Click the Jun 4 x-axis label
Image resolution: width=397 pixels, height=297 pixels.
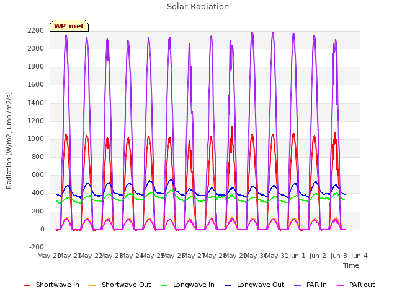point(359,256)
